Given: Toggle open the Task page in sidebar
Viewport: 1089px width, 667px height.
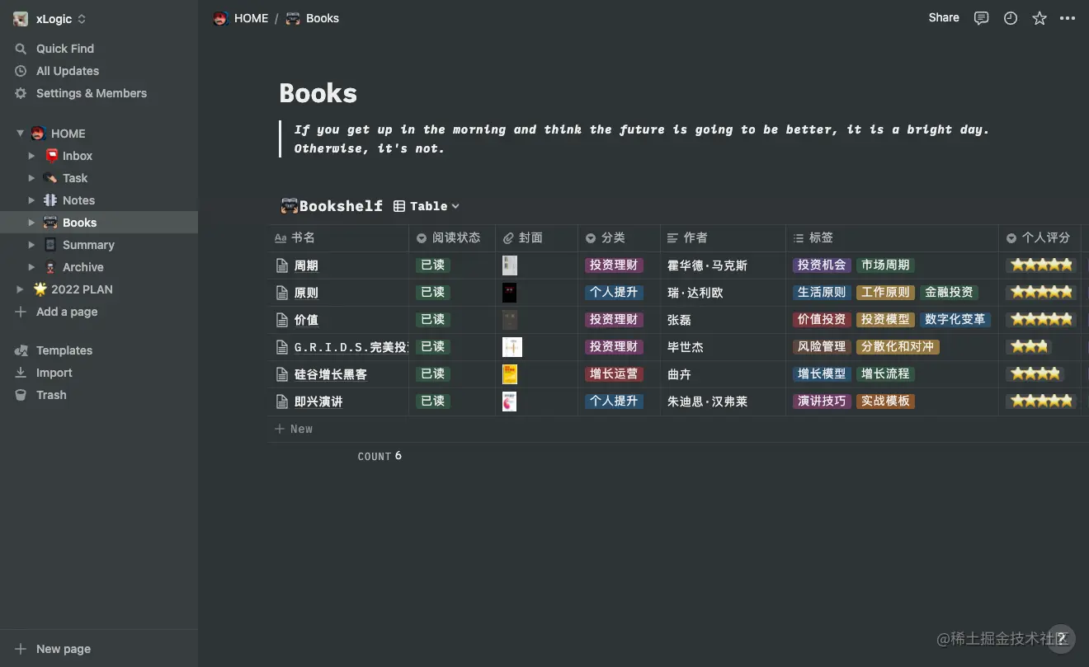Looking at the screenshot, I should point(32,177).
